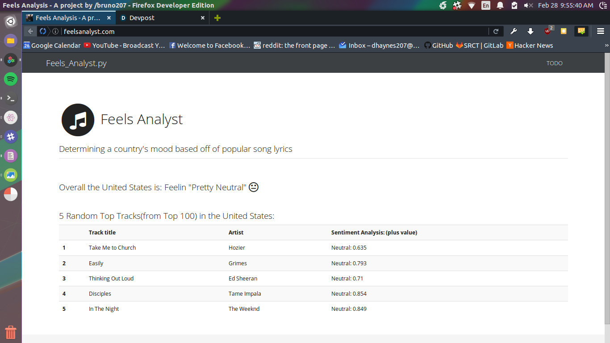Reload the page with the refresh icon
610x343 pixels.
coord(496,31)
